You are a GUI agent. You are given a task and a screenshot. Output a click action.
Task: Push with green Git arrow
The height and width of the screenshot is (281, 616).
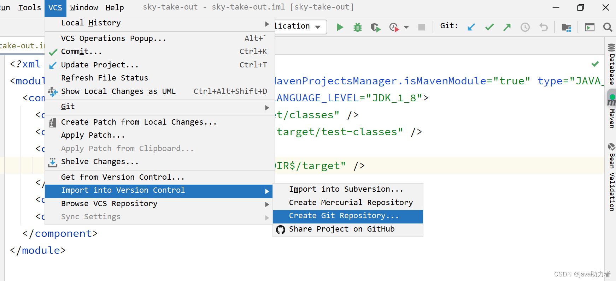507,27
